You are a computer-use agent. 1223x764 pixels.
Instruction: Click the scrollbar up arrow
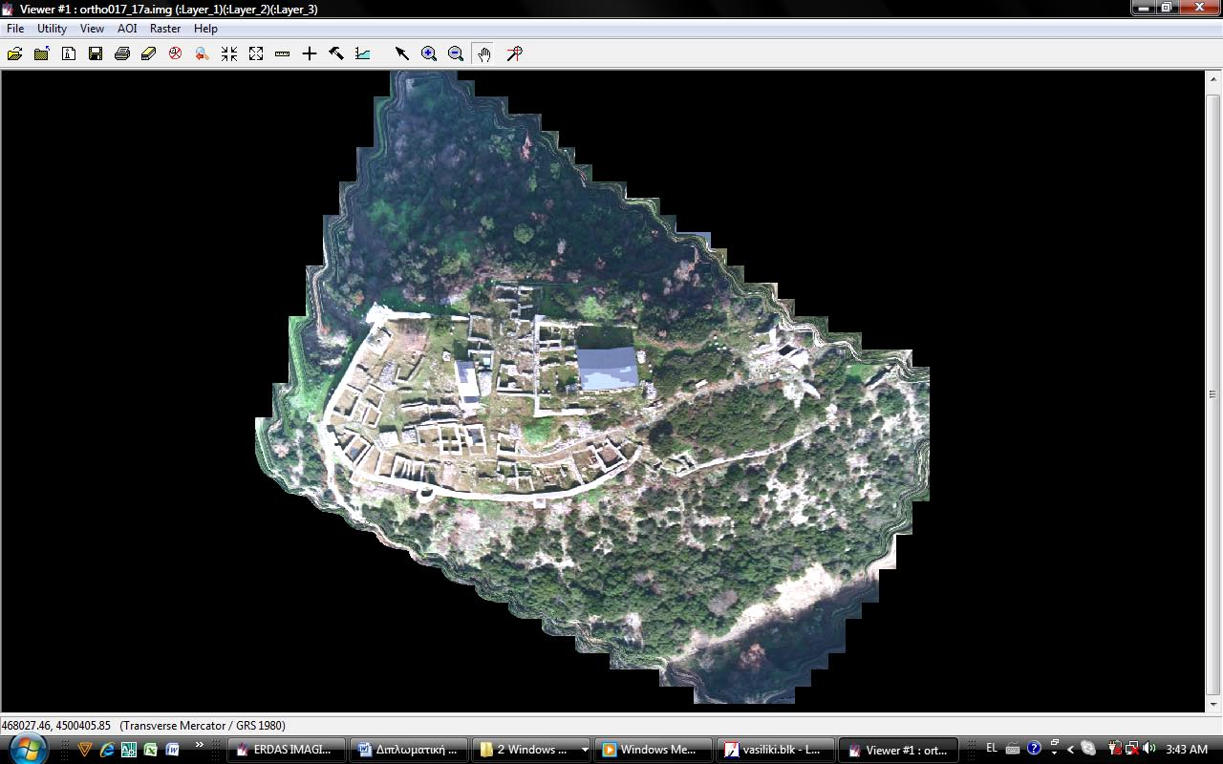[1213, 77]
